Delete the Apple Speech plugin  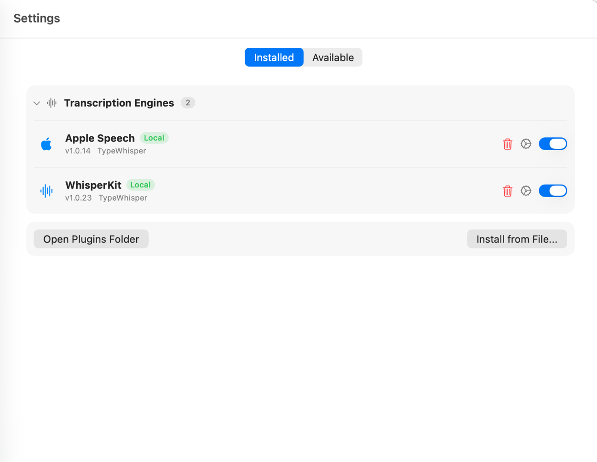tap(507, 144)
